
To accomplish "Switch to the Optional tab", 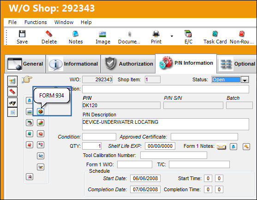I will coord(237,64).
